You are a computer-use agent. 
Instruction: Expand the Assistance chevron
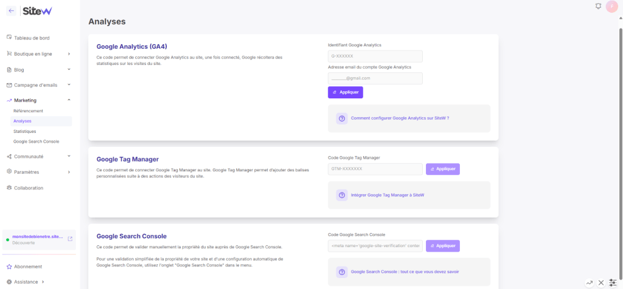pyautogui.click(x=43, y=282)
